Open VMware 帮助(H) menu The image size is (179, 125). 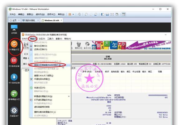[x=61, y=14]
